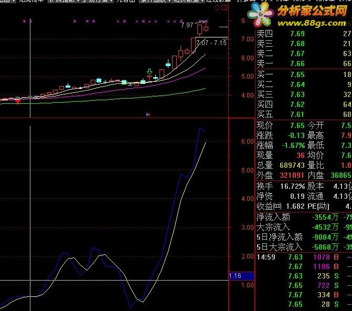Viewport: 352px width, 311px height.
Task: Click the 量比 volume ratio label
Action: [x=315, y=165]
